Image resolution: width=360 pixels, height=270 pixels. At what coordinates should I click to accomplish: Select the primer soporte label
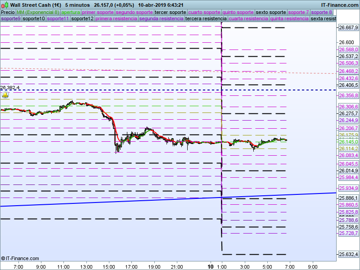click(x=98, y=12)
